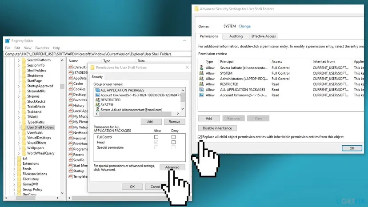
Task: Expand the Feeds tree node
Action: [14, 169]
